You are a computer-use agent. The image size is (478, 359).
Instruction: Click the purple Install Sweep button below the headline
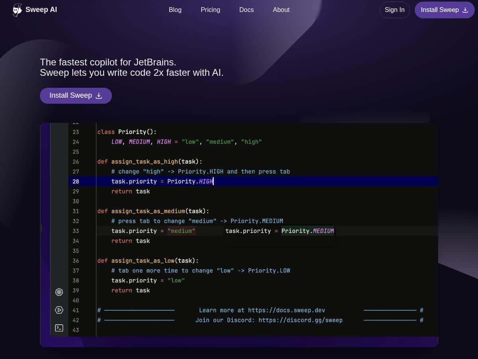coord(76,95)
